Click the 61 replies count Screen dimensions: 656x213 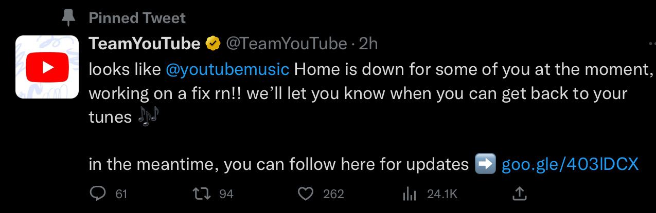(121, 194)
